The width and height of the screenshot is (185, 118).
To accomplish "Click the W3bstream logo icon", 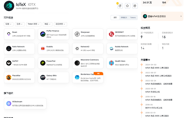I will point(9,104).
